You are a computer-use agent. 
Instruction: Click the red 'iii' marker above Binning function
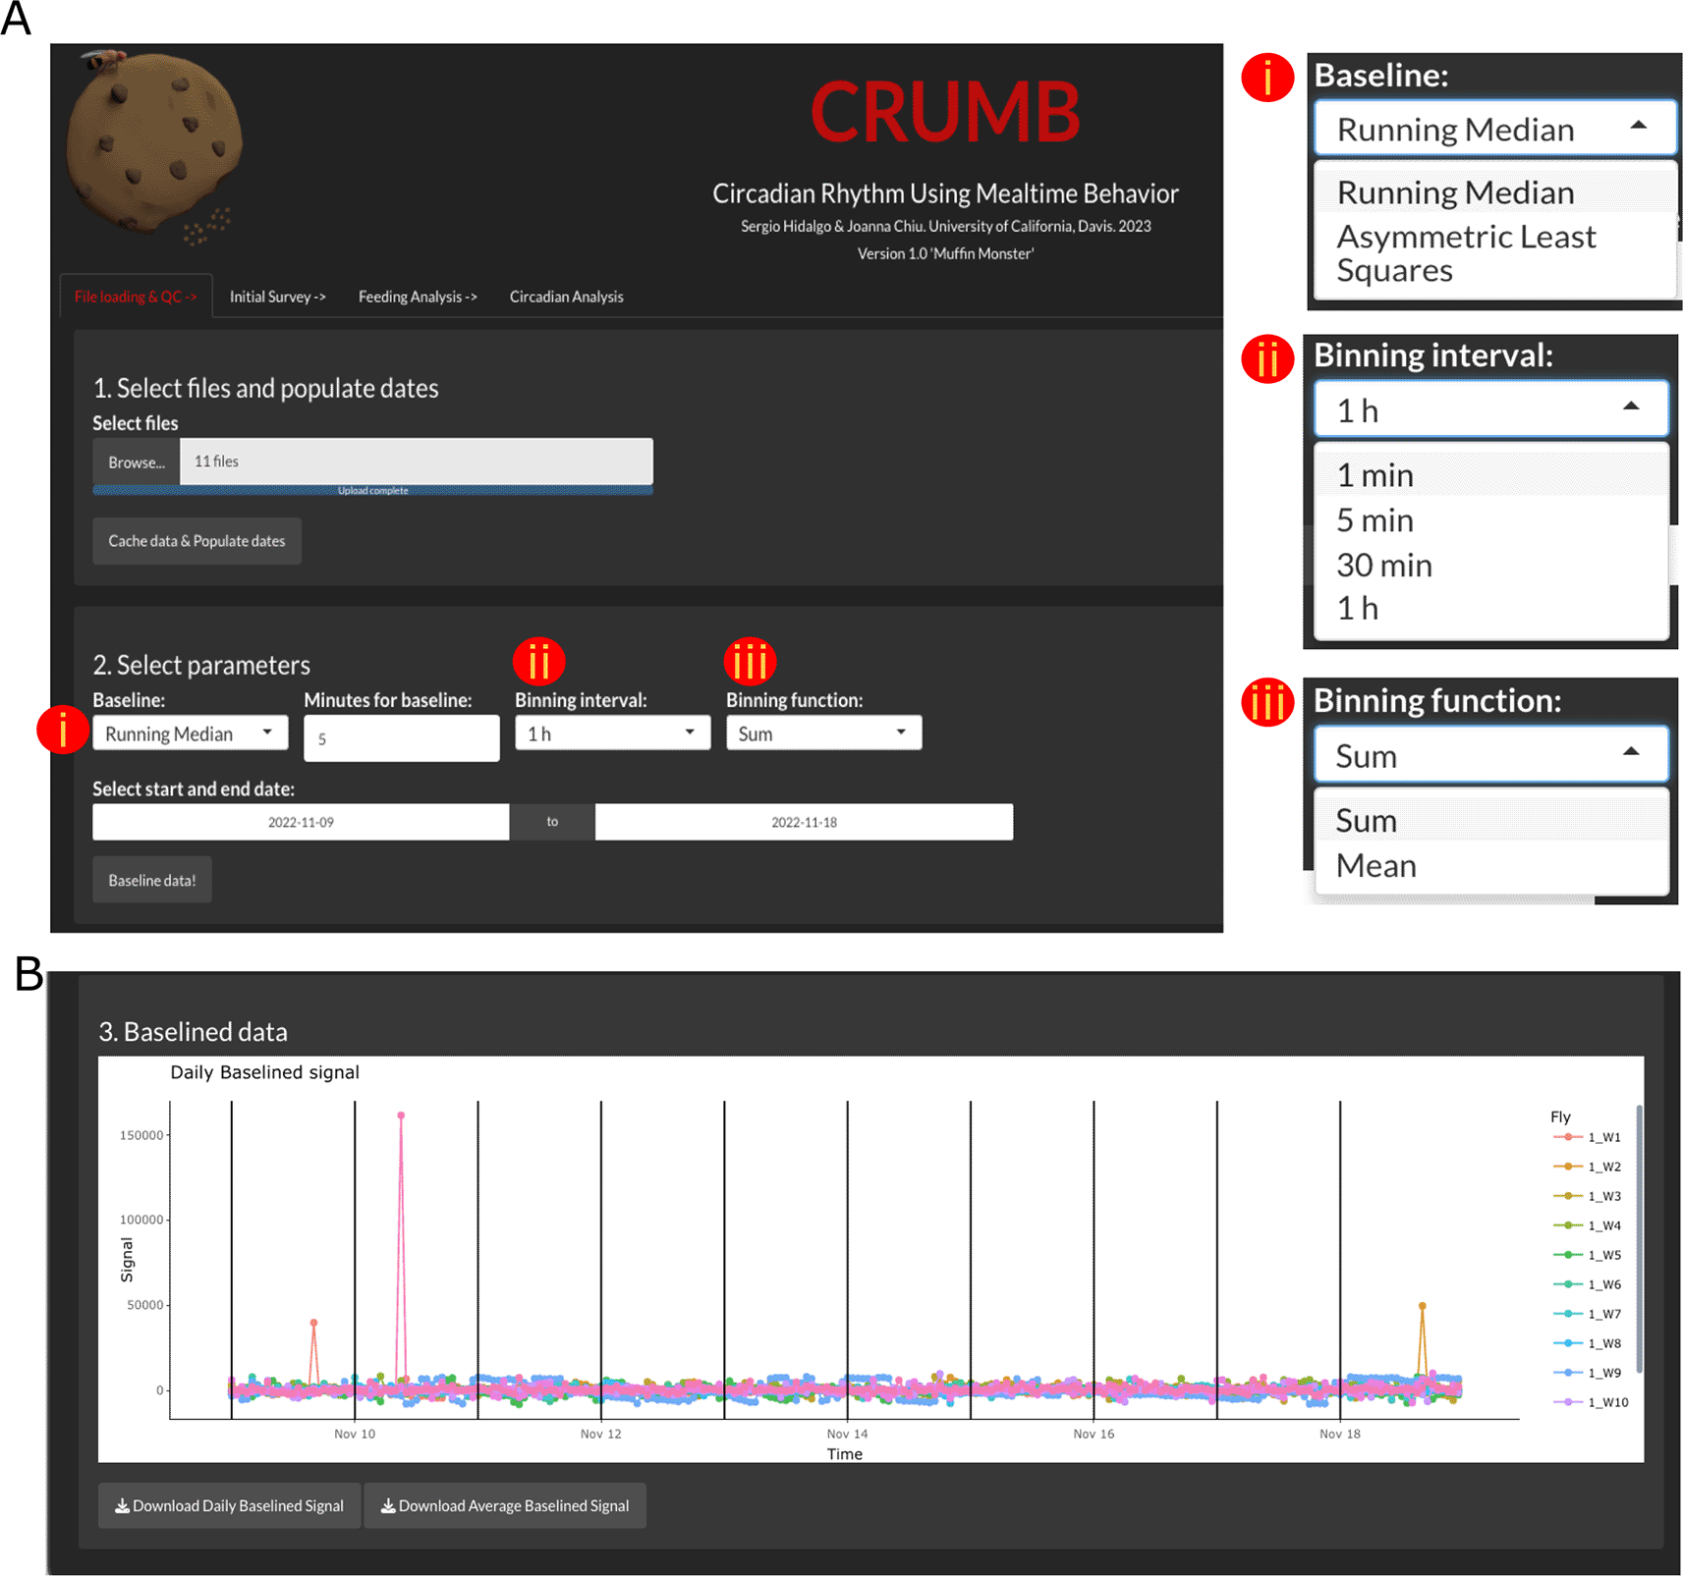coord(750,662)
